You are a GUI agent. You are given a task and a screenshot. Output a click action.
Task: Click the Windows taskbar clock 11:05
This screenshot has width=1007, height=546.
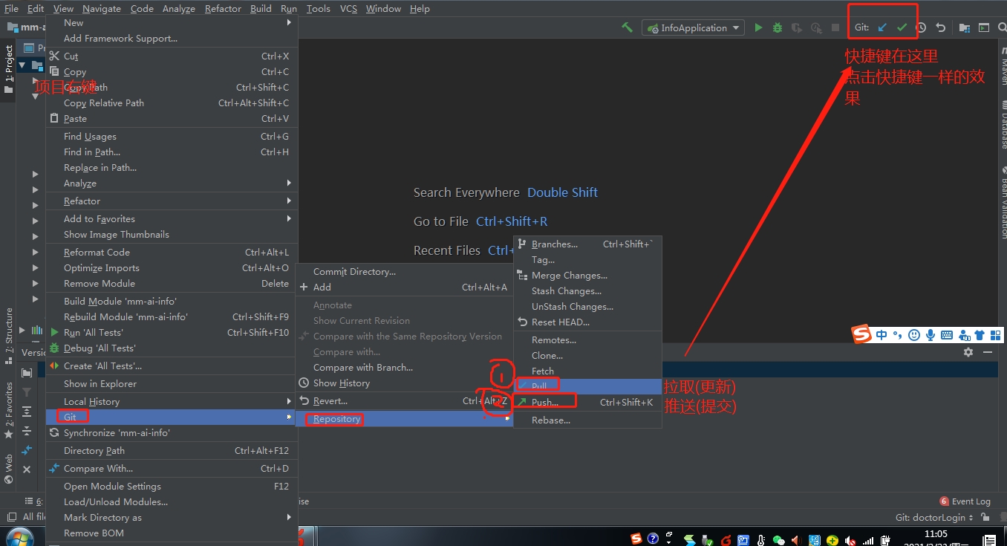coord(936,533)
